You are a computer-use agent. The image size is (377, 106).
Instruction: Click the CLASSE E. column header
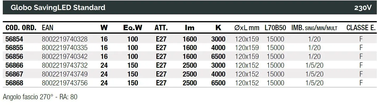tap(361, 28)
